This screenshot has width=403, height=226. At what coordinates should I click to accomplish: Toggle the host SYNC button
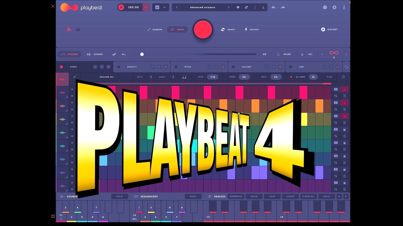[146, 7]
